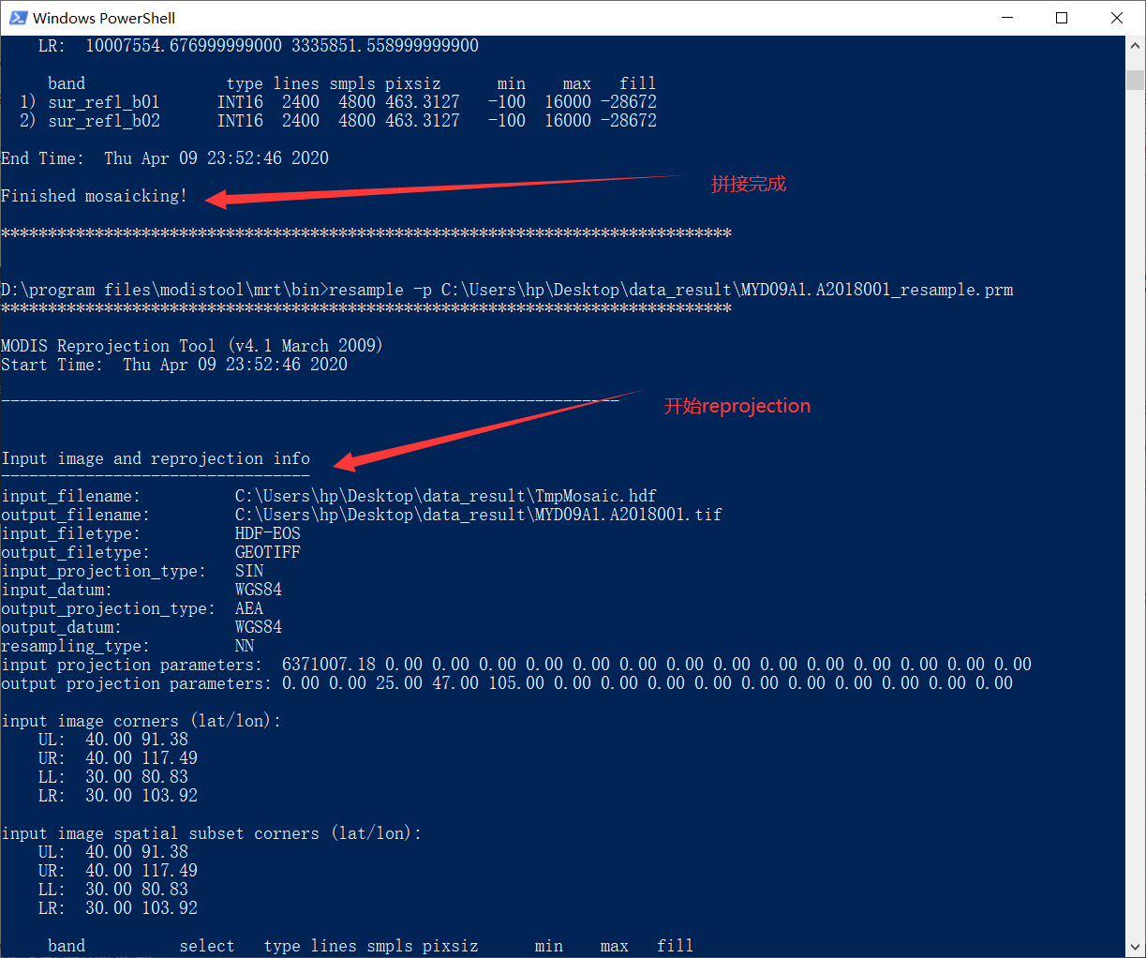Click the Windows PowerShell title text
Screen dimensions: 1146x958
pos(101,17)
